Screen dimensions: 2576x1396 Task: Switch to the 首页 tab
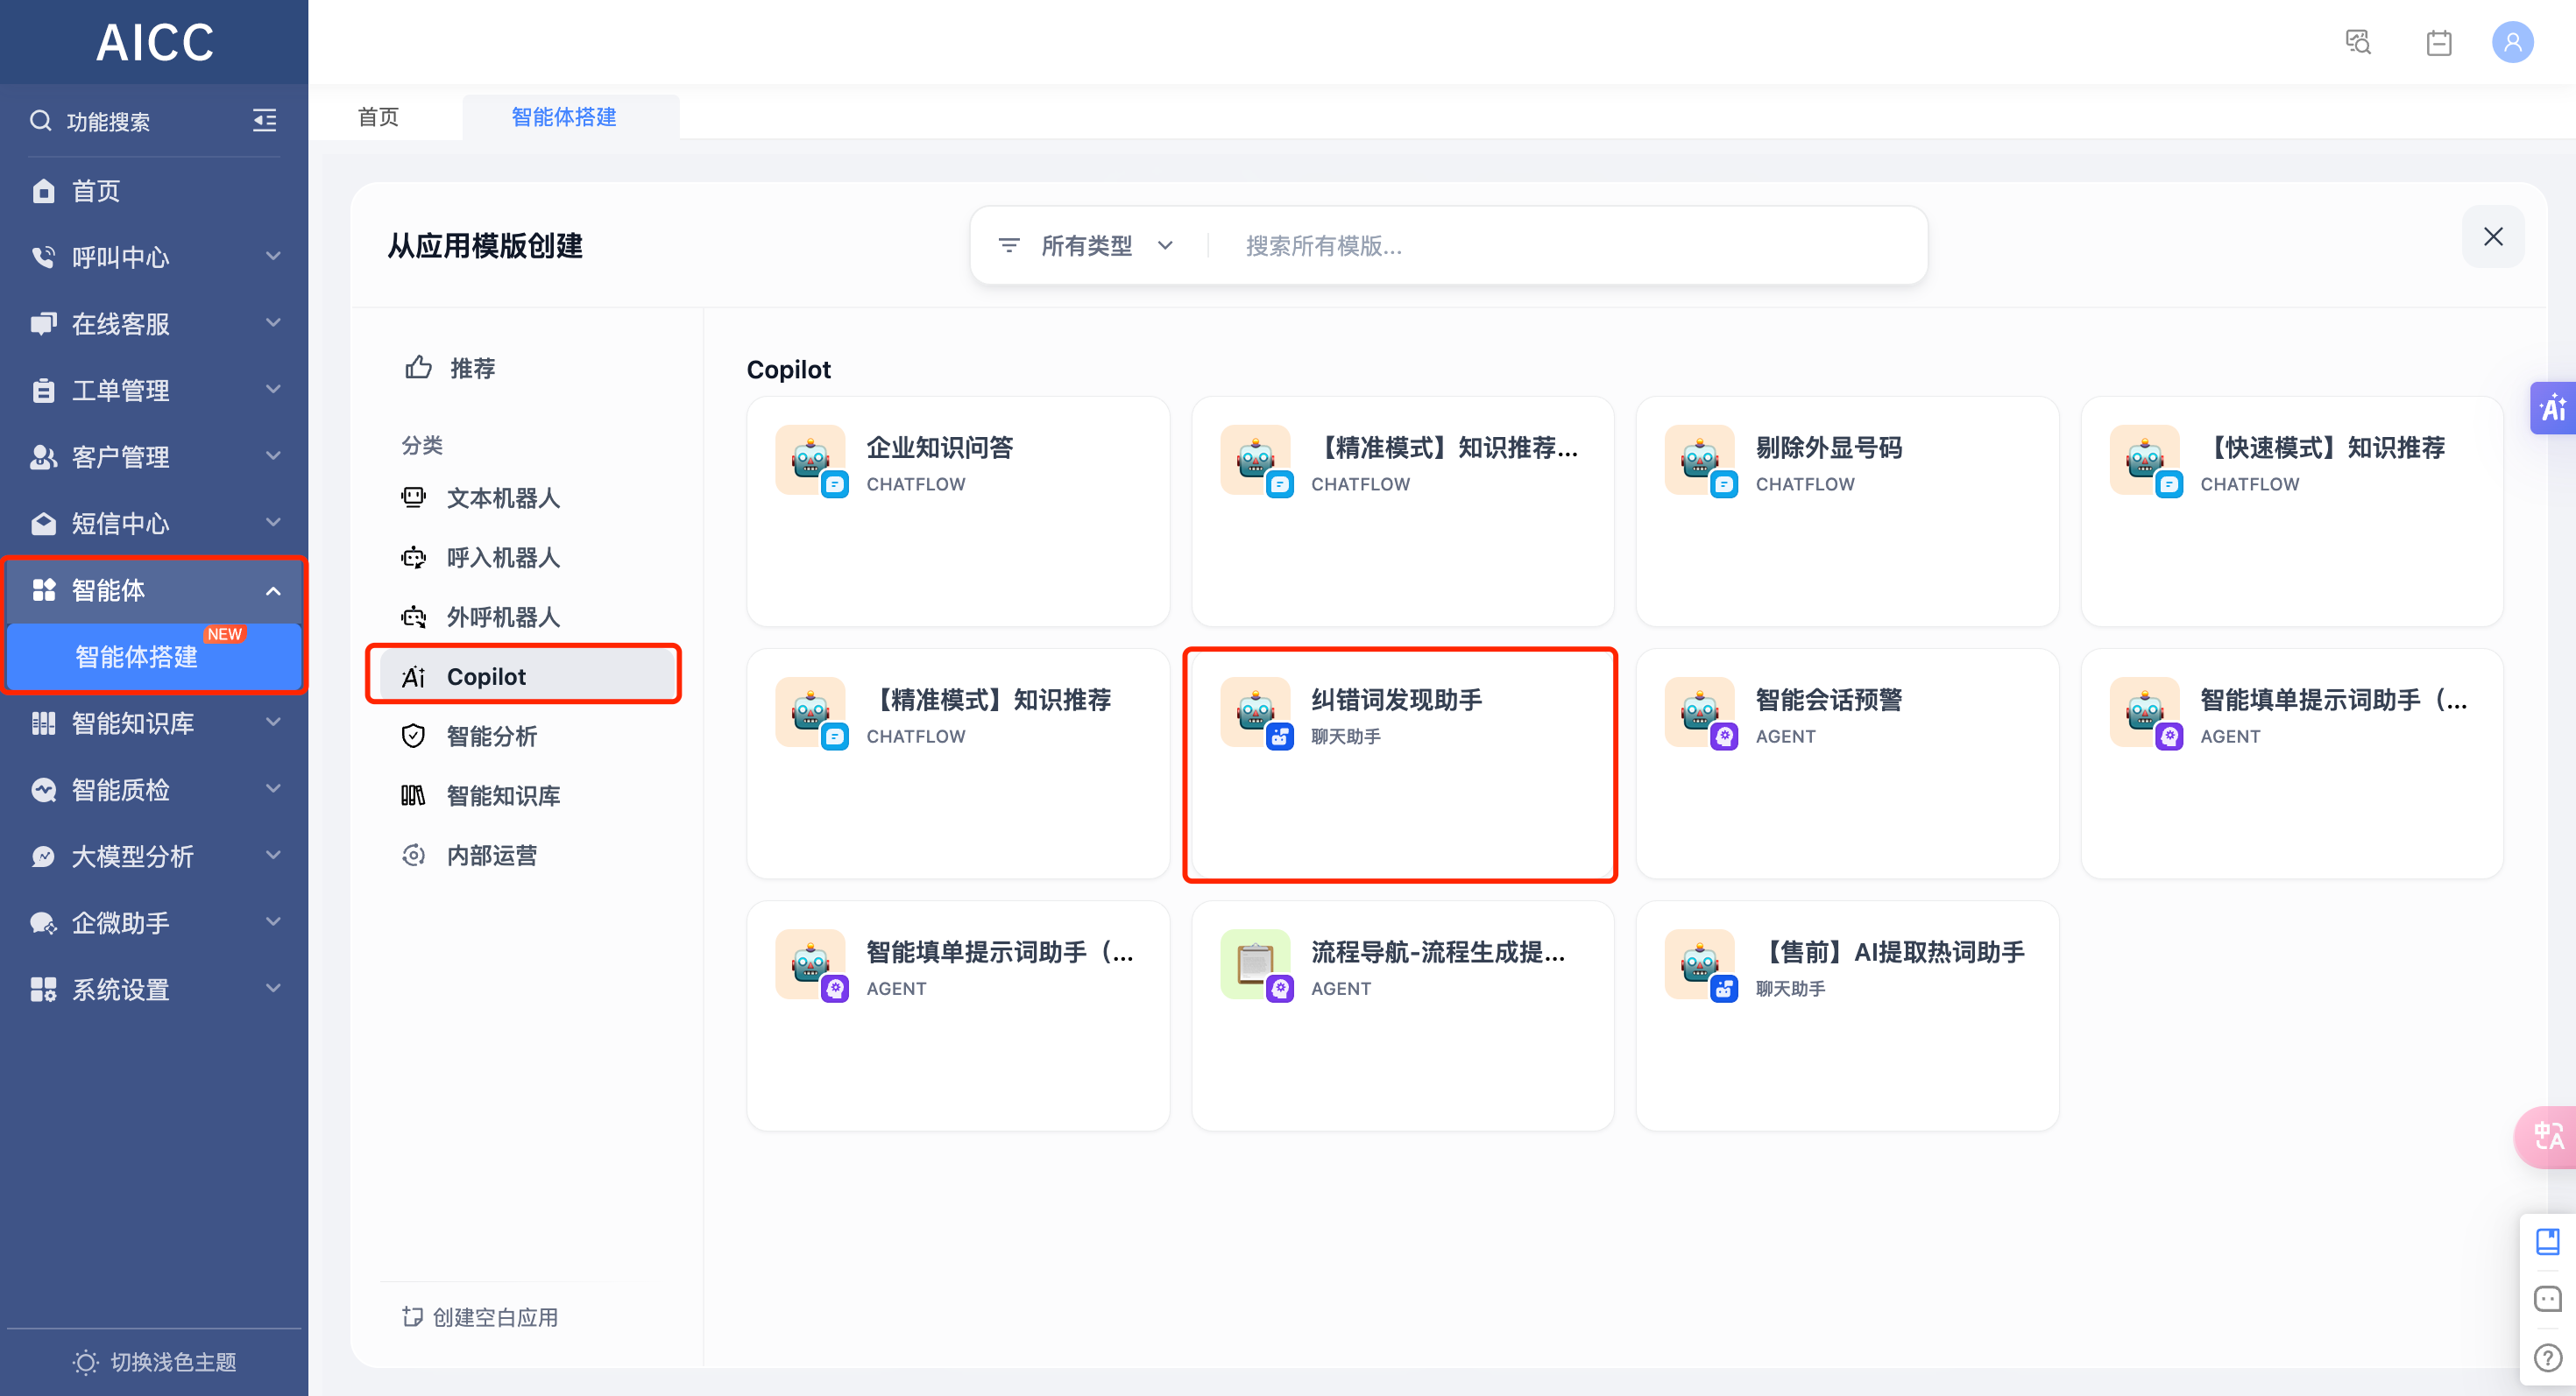[x=378, y=116]
